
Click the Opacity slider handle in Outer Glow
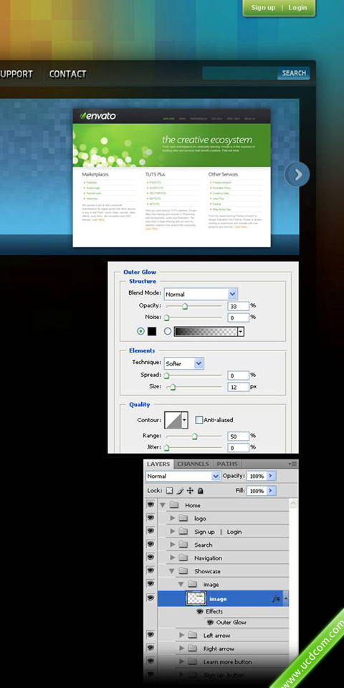point(185,307)
